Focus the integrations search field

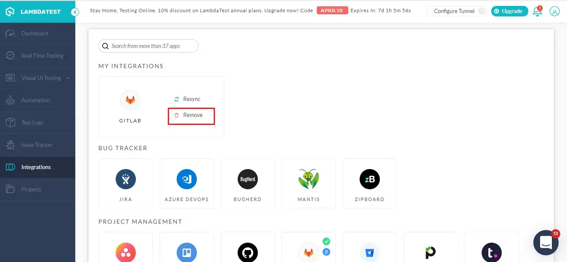(x=151, y=46)
